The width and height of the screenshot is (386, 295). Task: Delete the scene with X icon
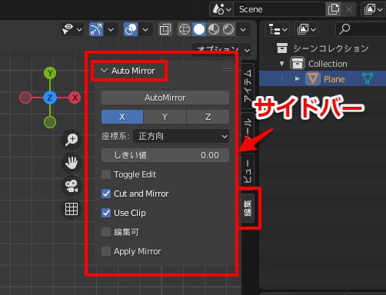tap(349, 9)
